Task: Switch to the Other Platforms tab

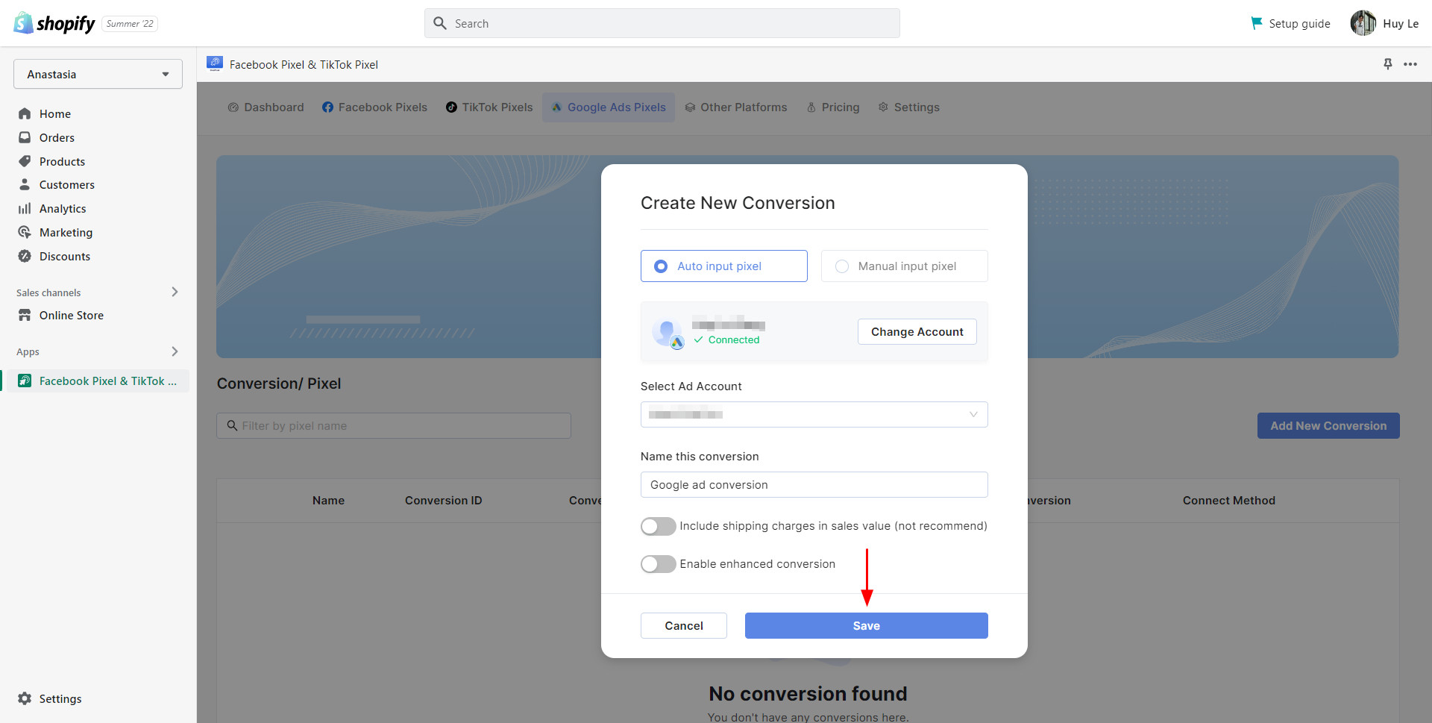Action: pos(736,107)
